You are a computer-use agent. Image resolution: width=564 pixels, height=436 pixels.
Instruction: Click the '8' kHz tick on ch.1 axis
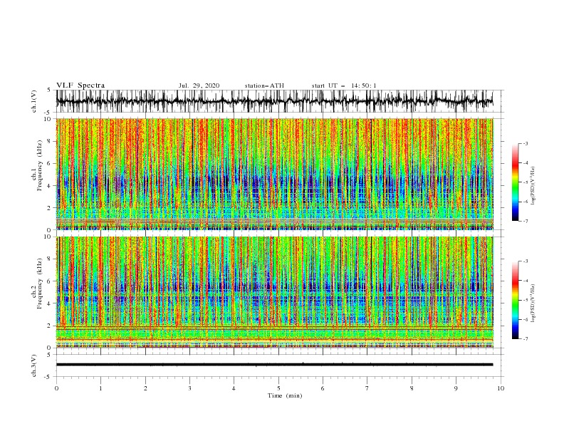point(49,141)
